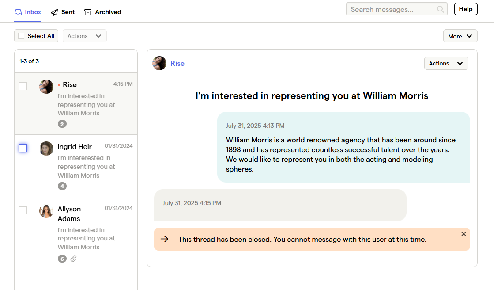Viewport: 494px width, 290px height.
Task: Click the thread closed notice text
Action: click(x=302, y=239)
